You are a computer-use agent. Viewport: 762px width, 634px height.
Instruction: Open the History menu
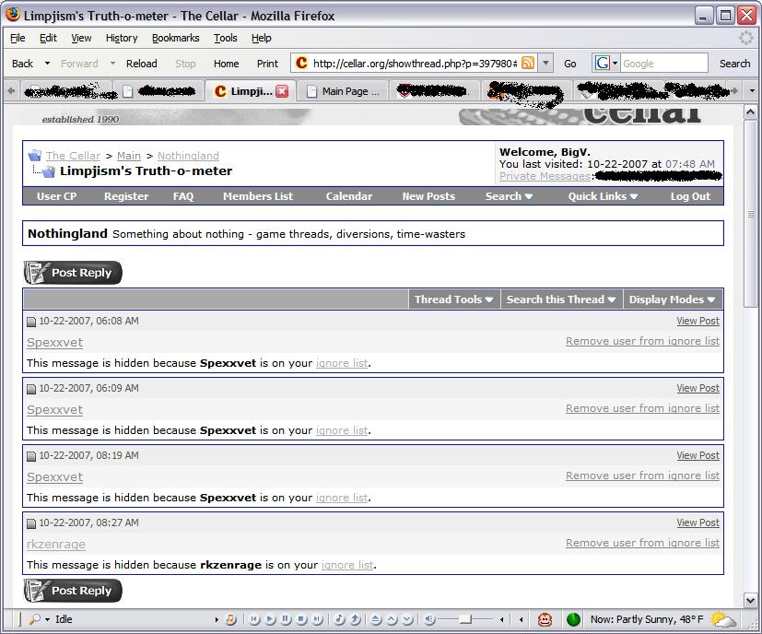click(x=122, y=38)
